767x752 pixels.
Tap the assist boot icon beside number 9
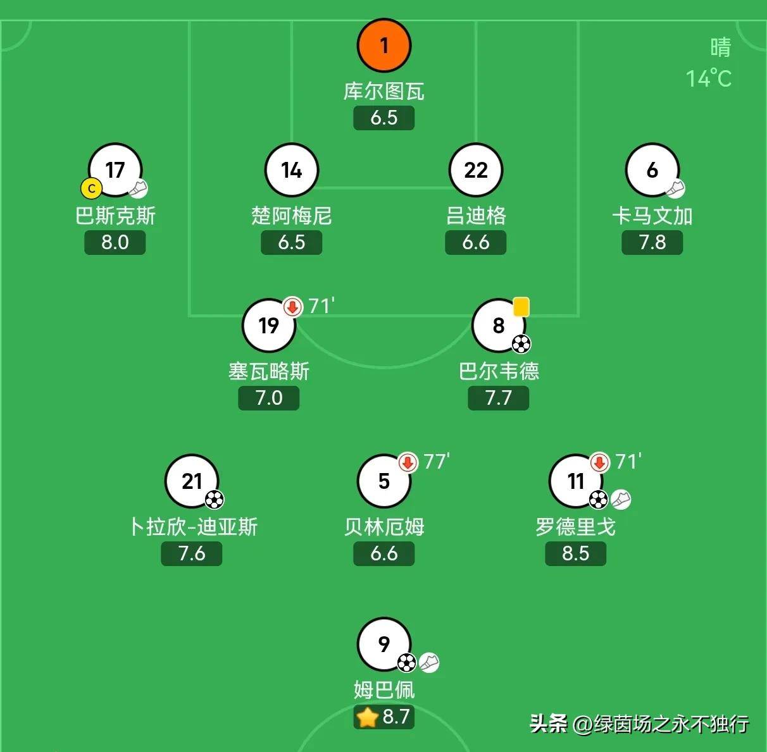pos(429,662)
